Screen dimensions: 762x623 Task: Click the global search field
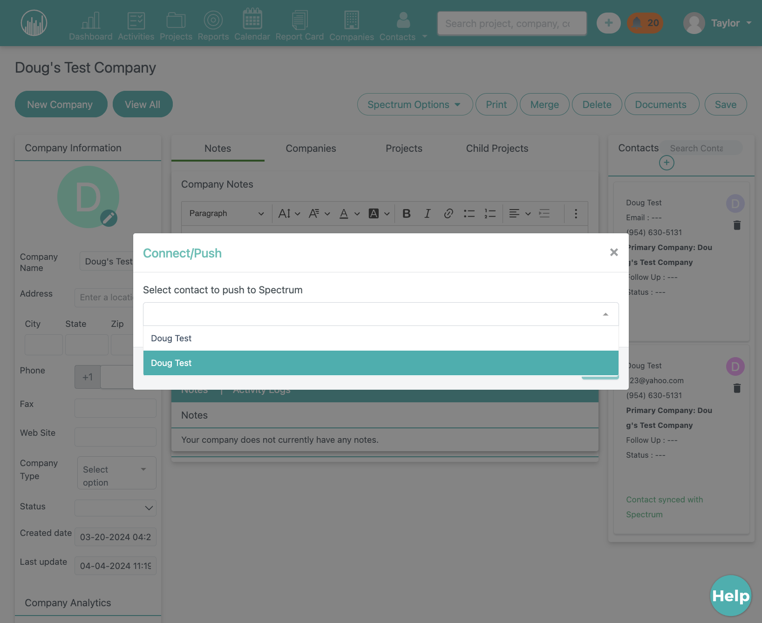coord(512,23)
